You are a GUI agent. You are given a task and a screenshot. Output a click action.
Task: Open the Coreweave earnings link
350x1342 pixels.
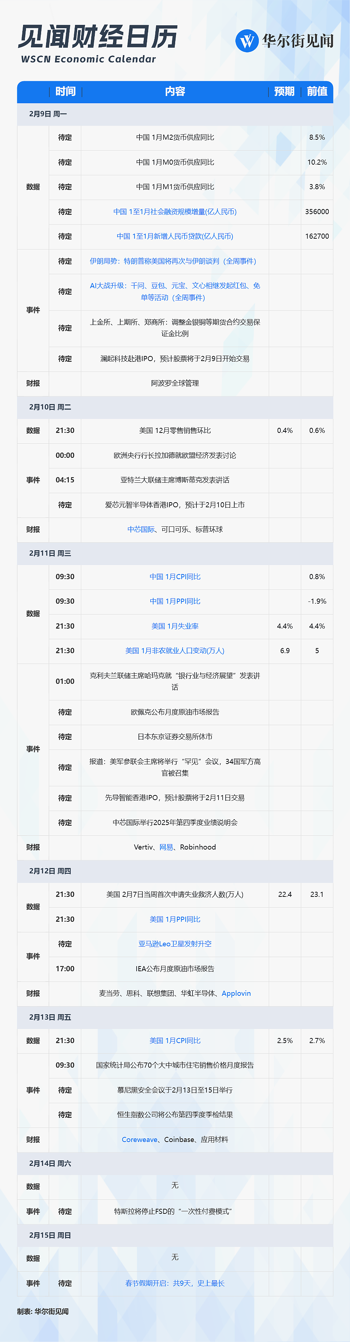pos(139,1140)
